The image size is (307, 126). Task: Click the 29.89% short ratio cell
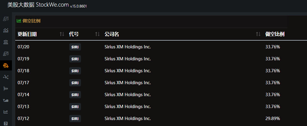coord(273,119)
